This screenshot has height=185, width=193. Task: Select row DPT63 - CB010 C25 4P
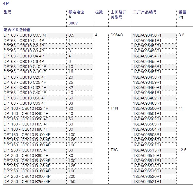coord(98,82)
